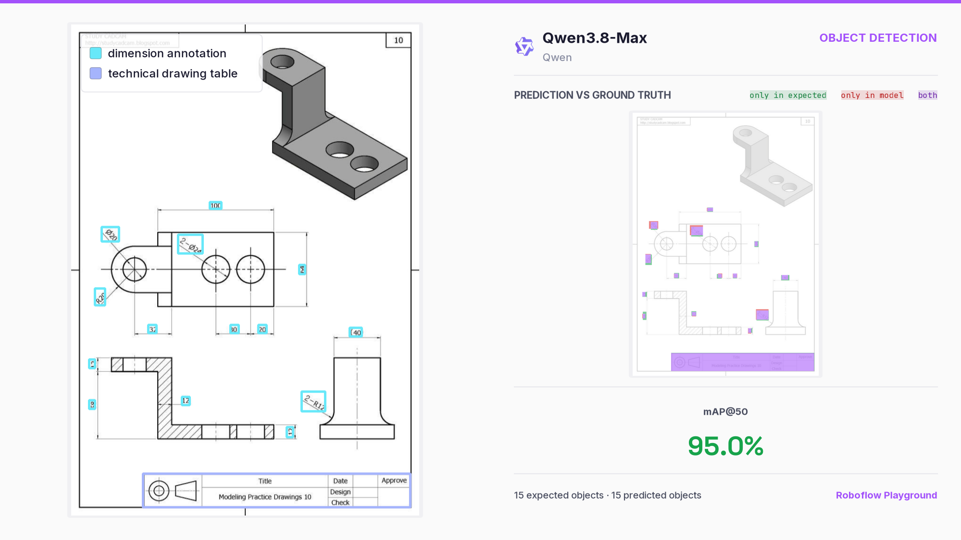Viewport: 961px width, 540px height.
Task: Open the Roboflow Playground link
Action: click(x=886, y=495)
